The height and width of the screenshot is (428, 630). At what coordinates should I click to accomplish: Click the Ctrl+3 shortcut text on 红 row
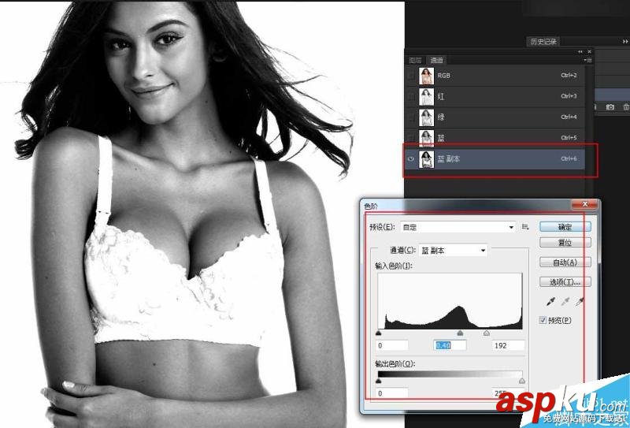(569, 96)
